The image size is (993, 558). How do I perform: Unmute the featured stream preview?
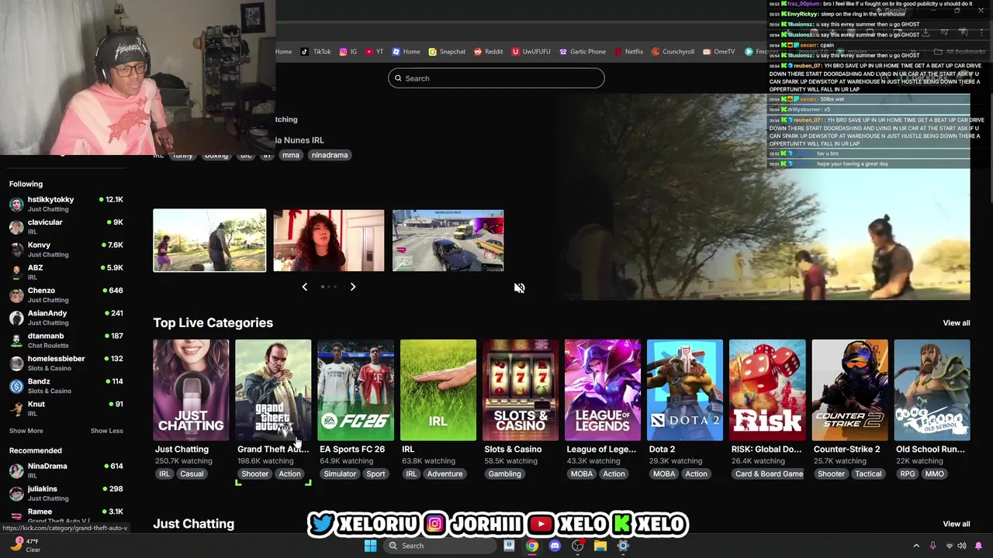pos(519,288)
